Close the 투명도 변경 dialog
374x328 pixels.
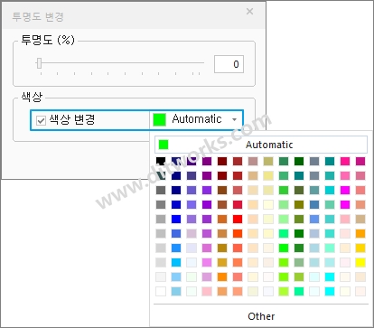pyautogui.click(x=249, y=12)
